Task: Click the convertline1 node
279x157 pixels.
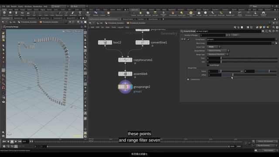Action: [143, 42]
